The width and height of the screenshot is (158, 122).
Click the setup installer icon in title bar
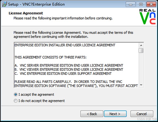[4, 4]
